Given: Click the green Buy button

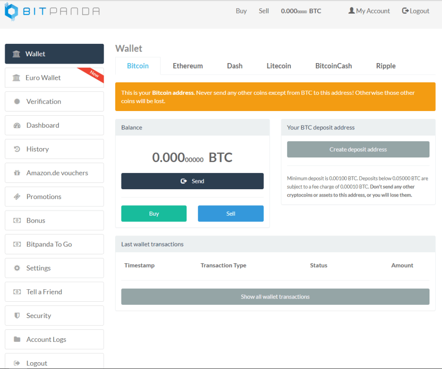Looking at the screenshot, I should click(154, 213).
